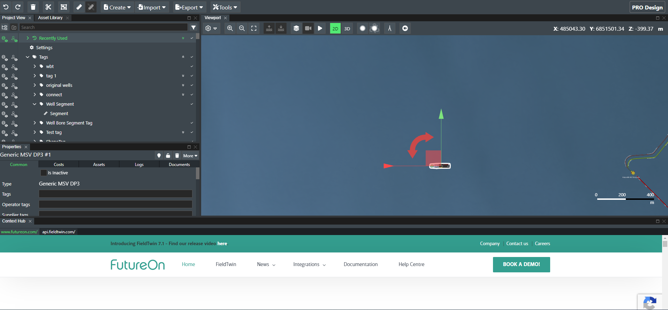Collapse the Well Segment tag node
This screenshot has width=668, height=310.
tap(35, 104)
